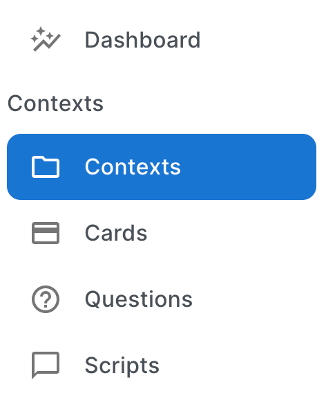Click the tail of Scripts speech bubble icon
This screenshot has height=411, width=326.
click(35, 376)
